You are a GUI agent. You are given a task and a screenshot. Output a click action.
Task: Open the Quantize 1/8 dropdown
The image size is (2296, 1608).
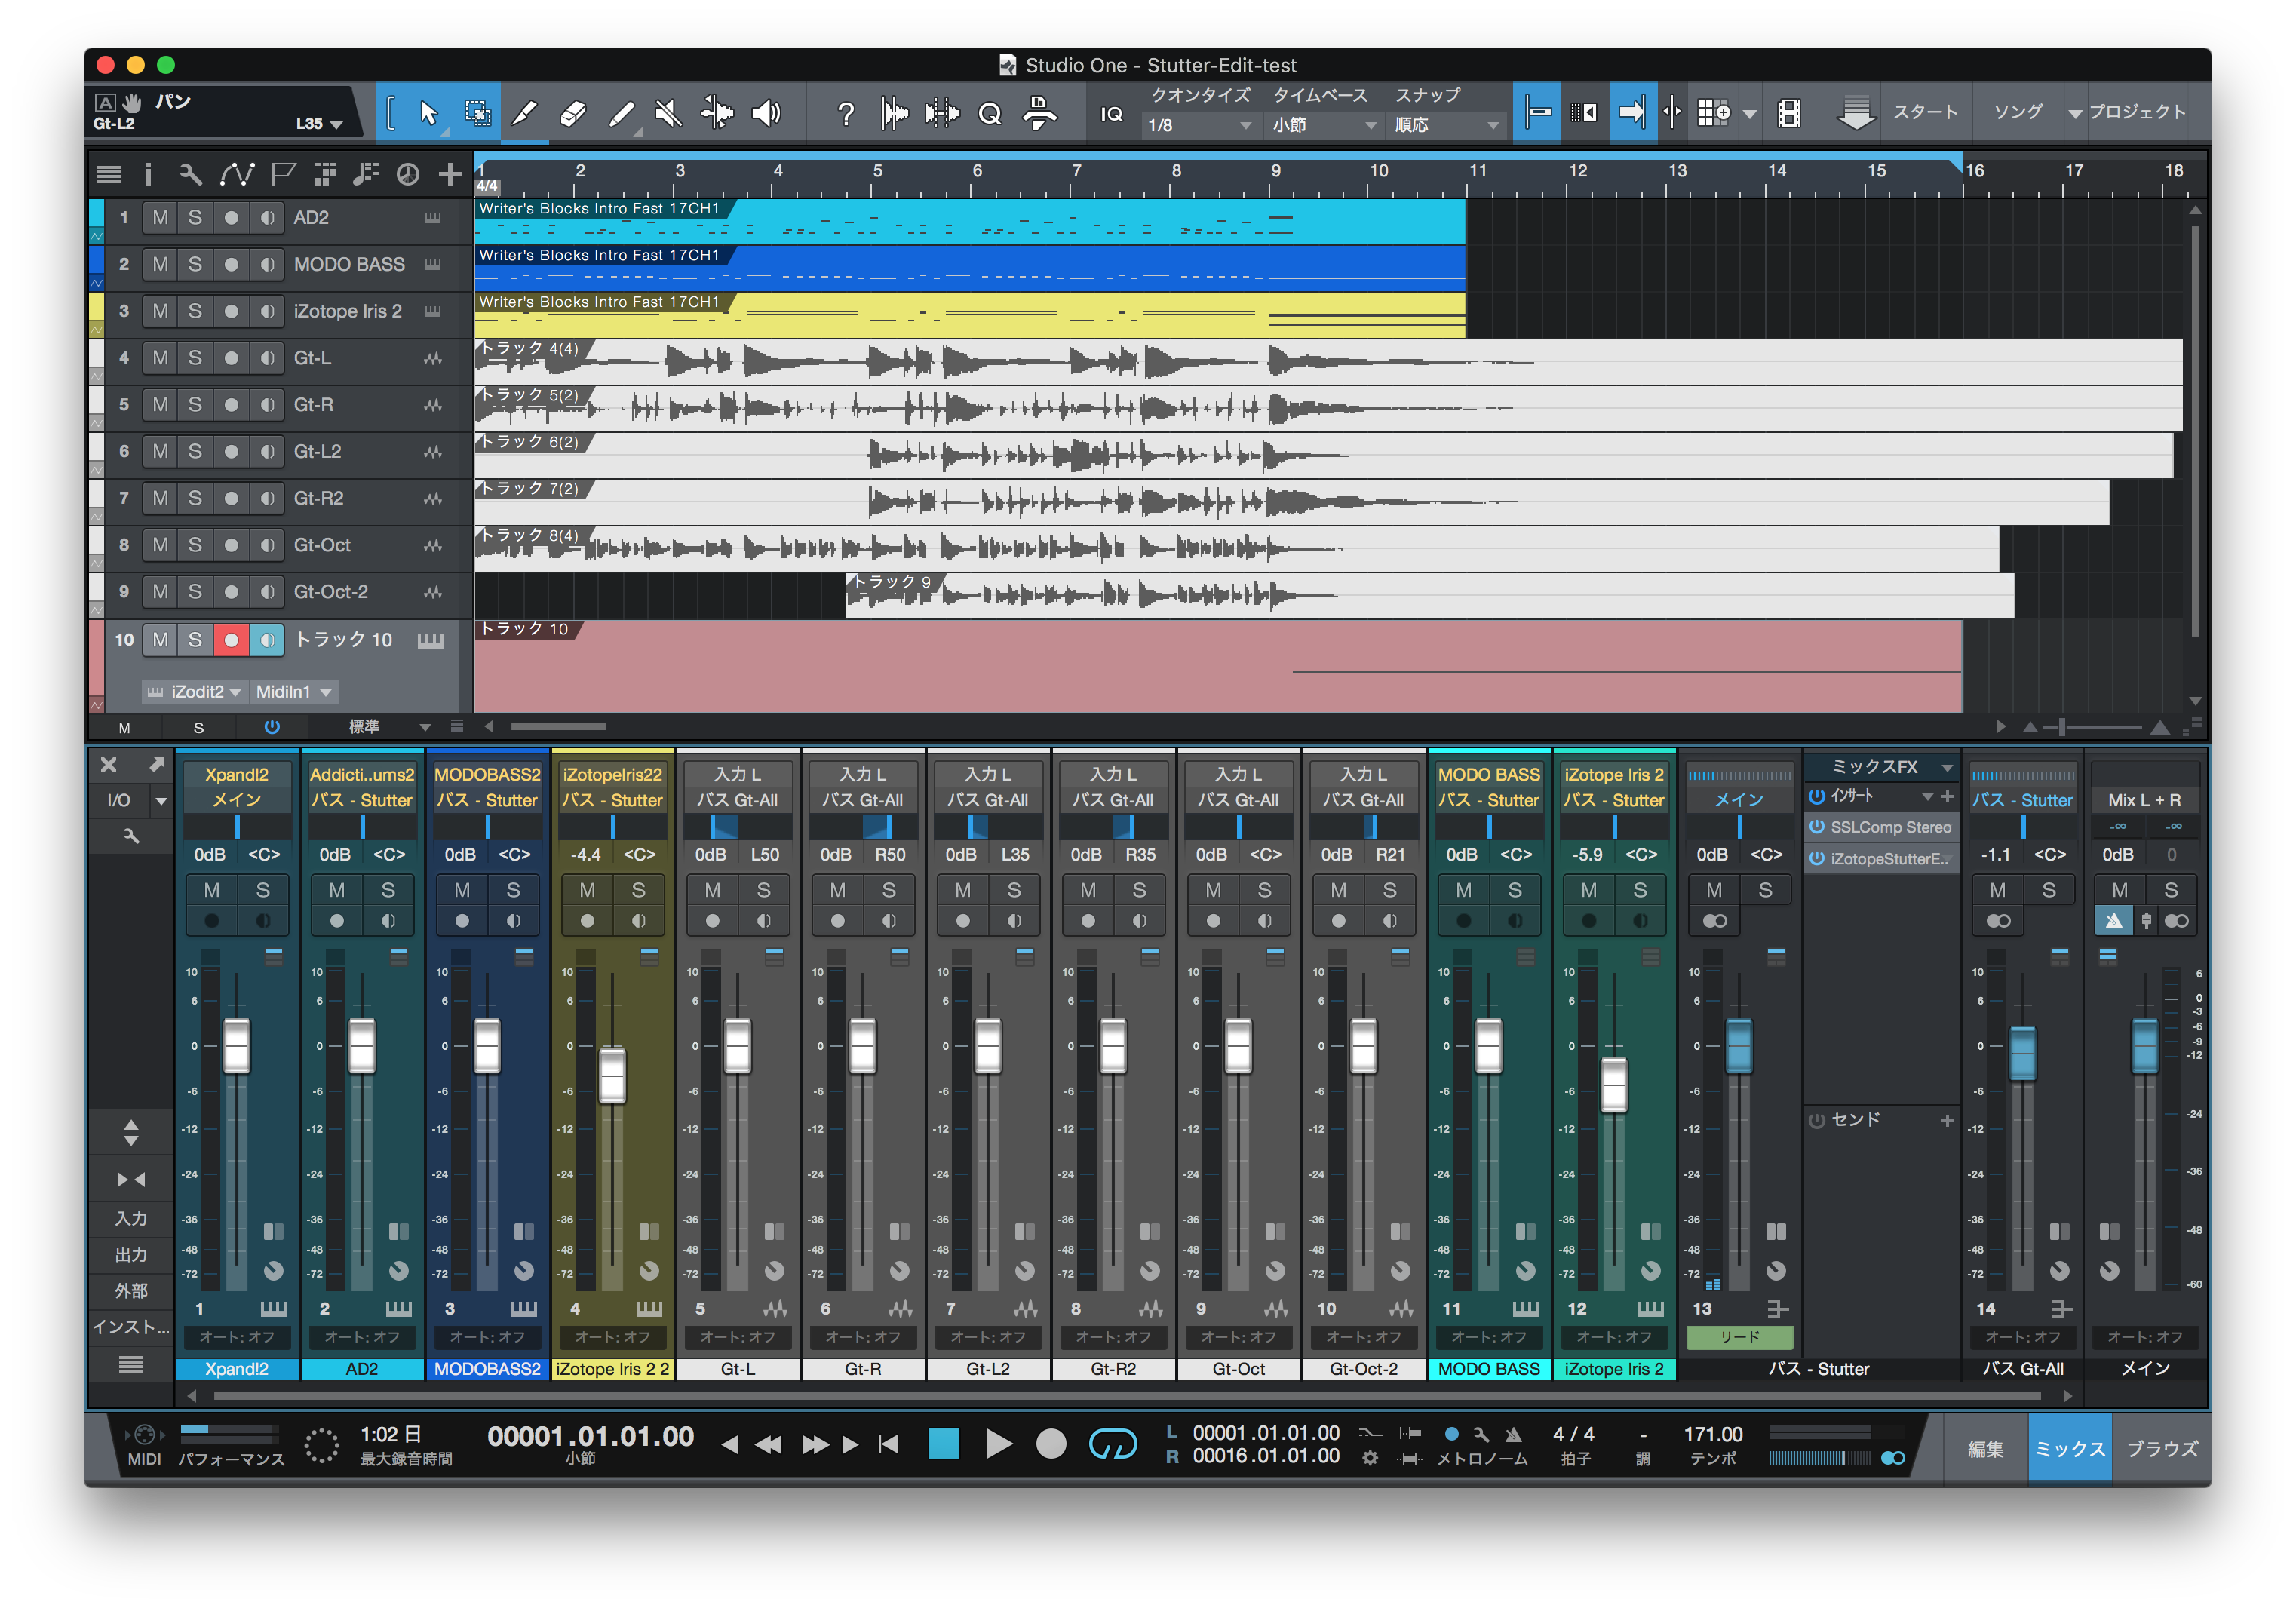1199,125
